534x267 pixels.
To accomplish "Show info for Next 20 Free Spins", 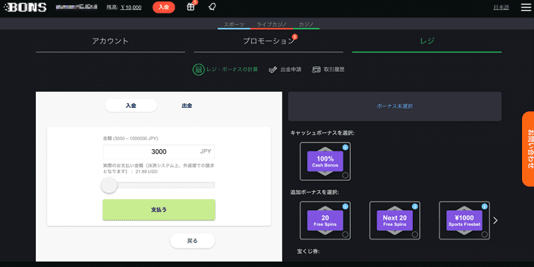I will [x=415, y=206].
